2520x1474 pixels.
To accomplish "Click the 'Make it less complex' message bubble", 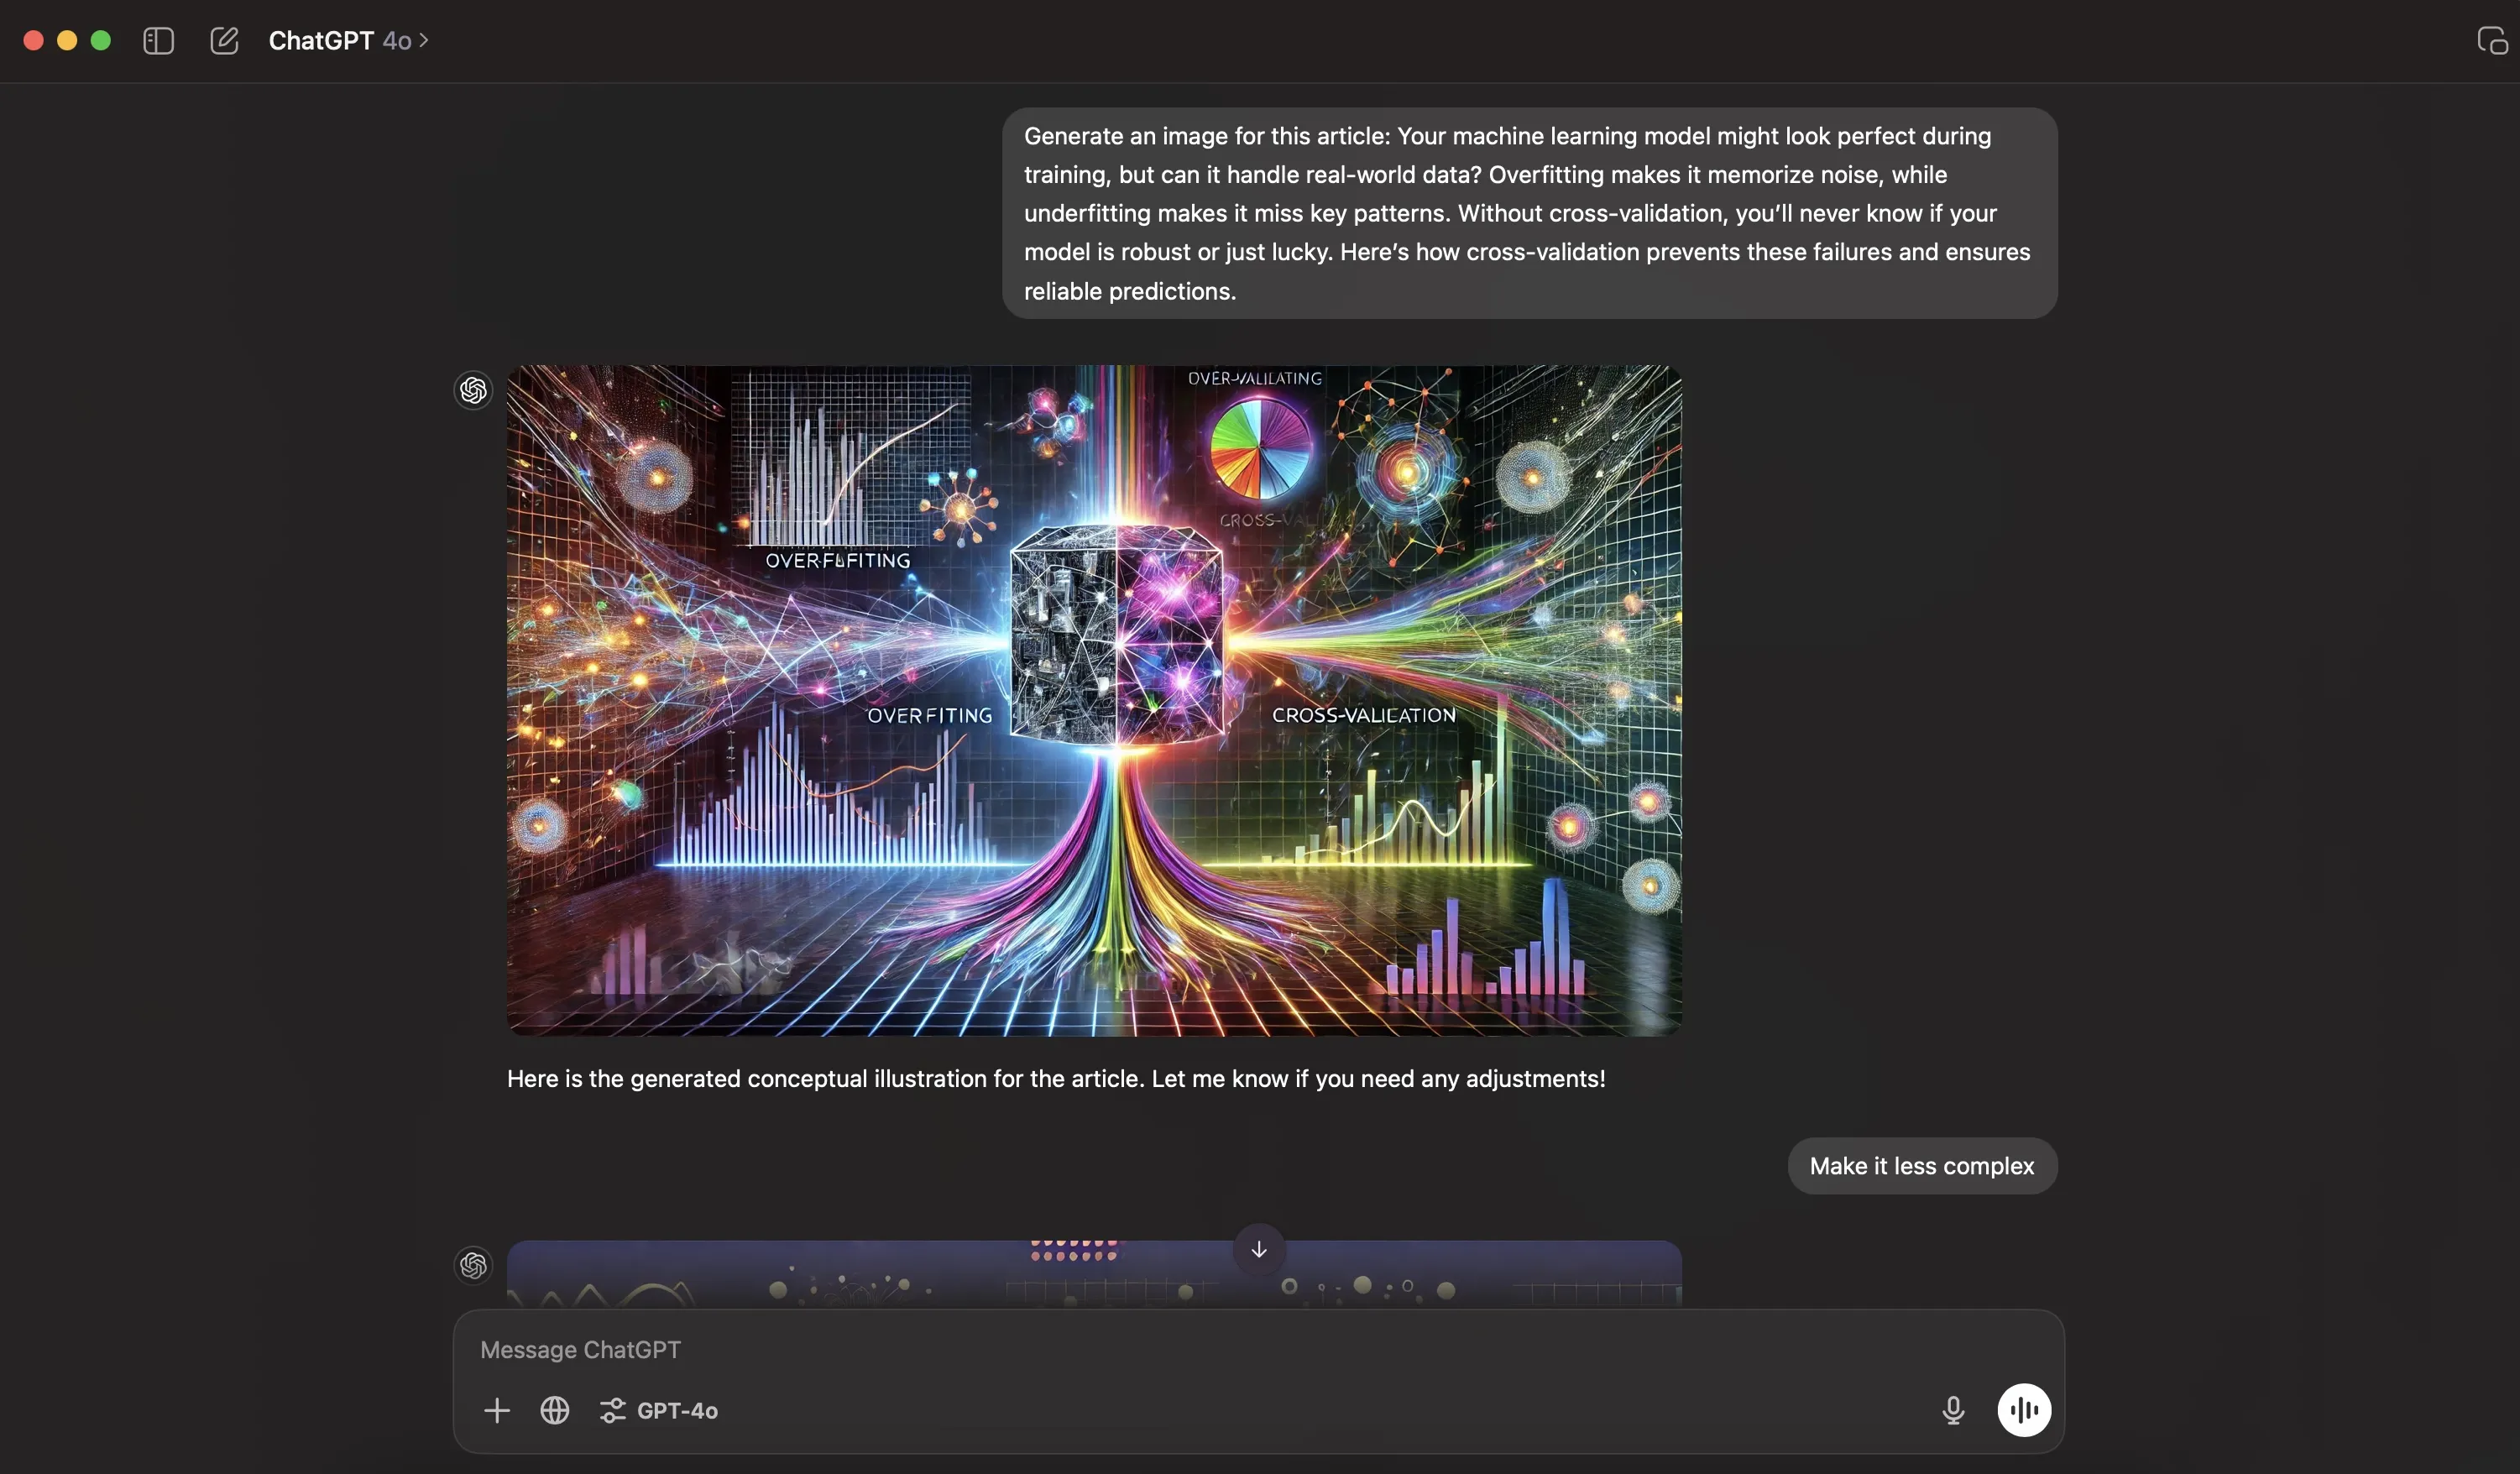I will click(x=1921, y=1166).
